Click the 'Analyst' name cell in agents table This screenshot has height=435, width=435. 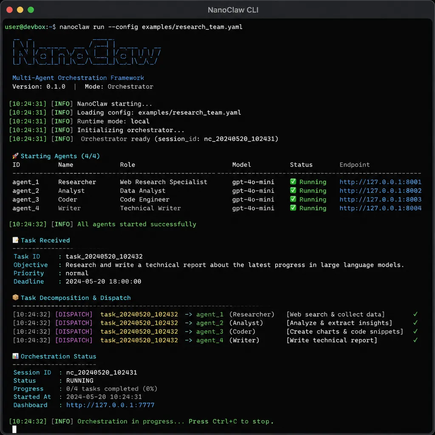click(71, 191)
